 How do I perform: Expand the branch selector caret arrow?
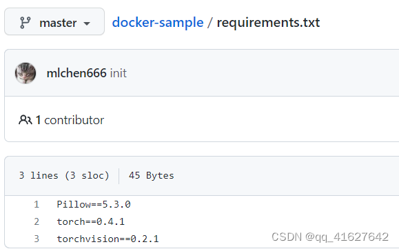coord(87,23)
